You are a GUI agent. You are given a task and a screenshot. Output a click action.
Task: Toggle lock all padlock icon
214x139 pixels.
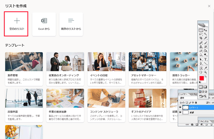(x=196, y=102)
